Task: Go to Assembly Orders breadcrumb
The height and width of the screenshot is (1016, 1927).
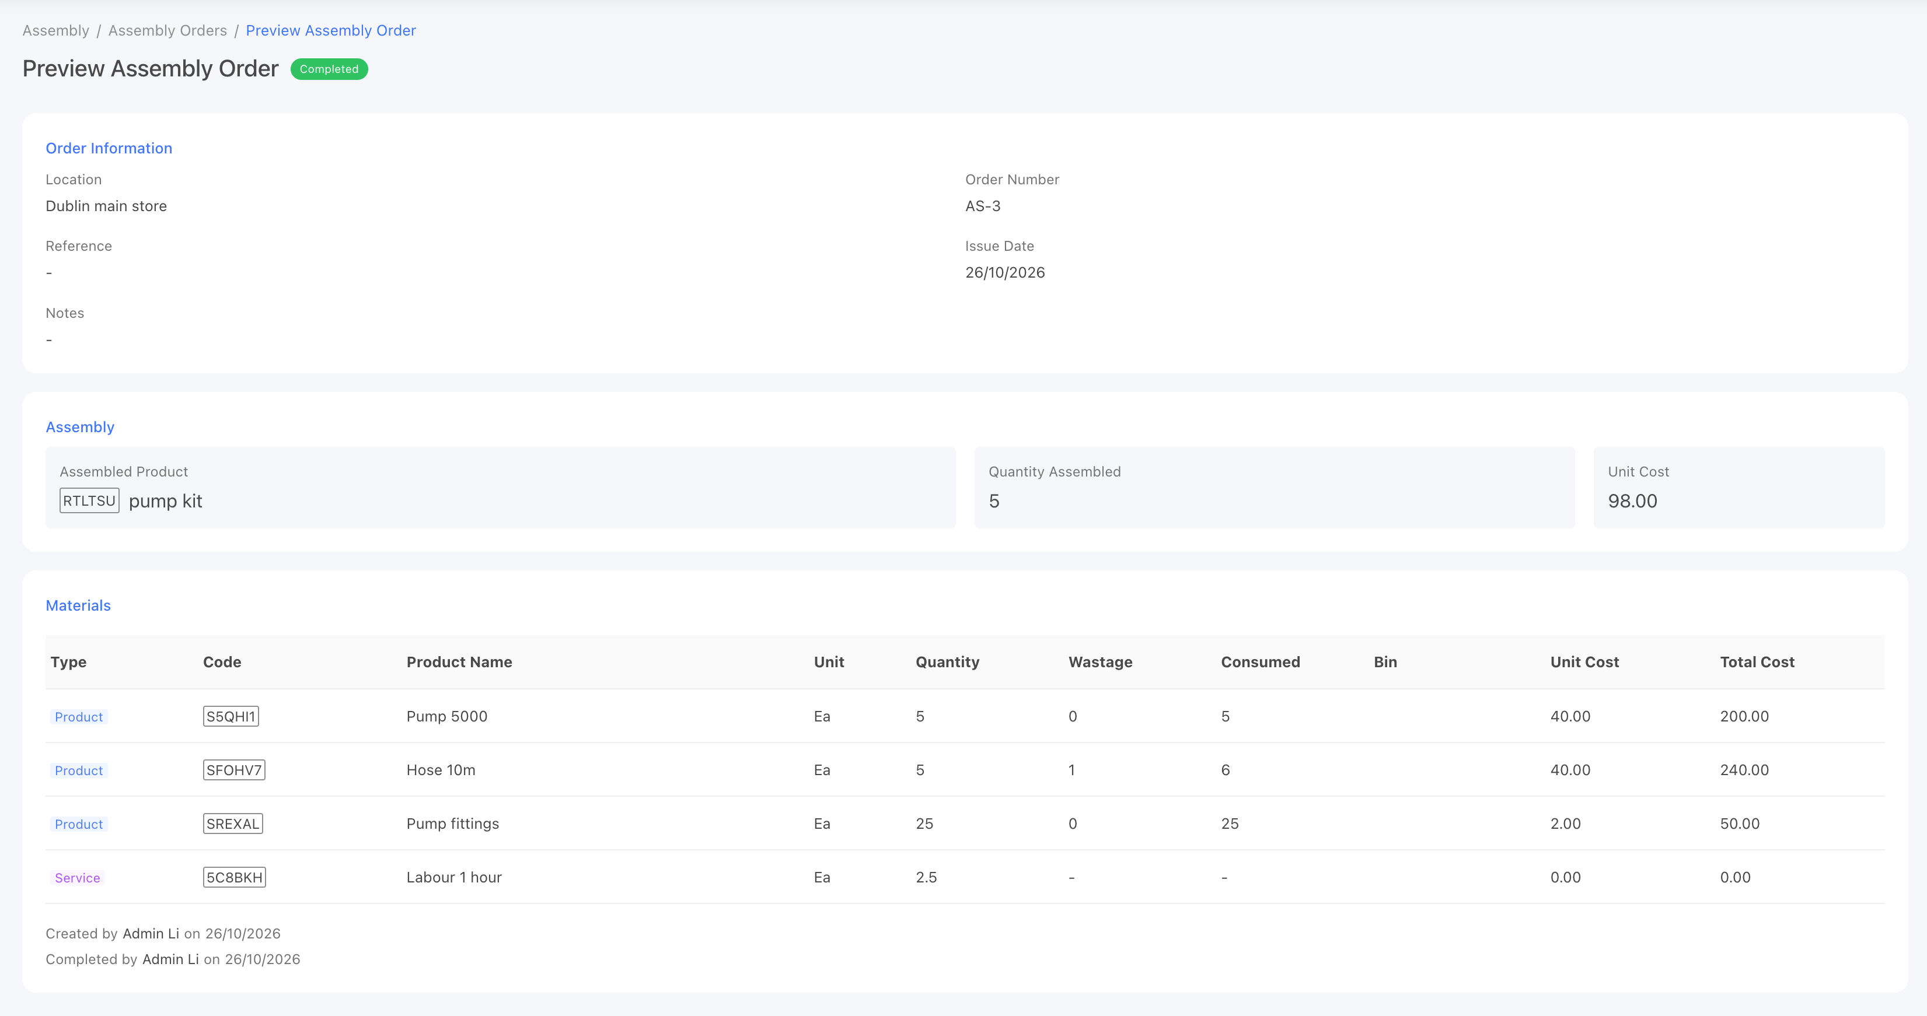Action: coord(167,31)
